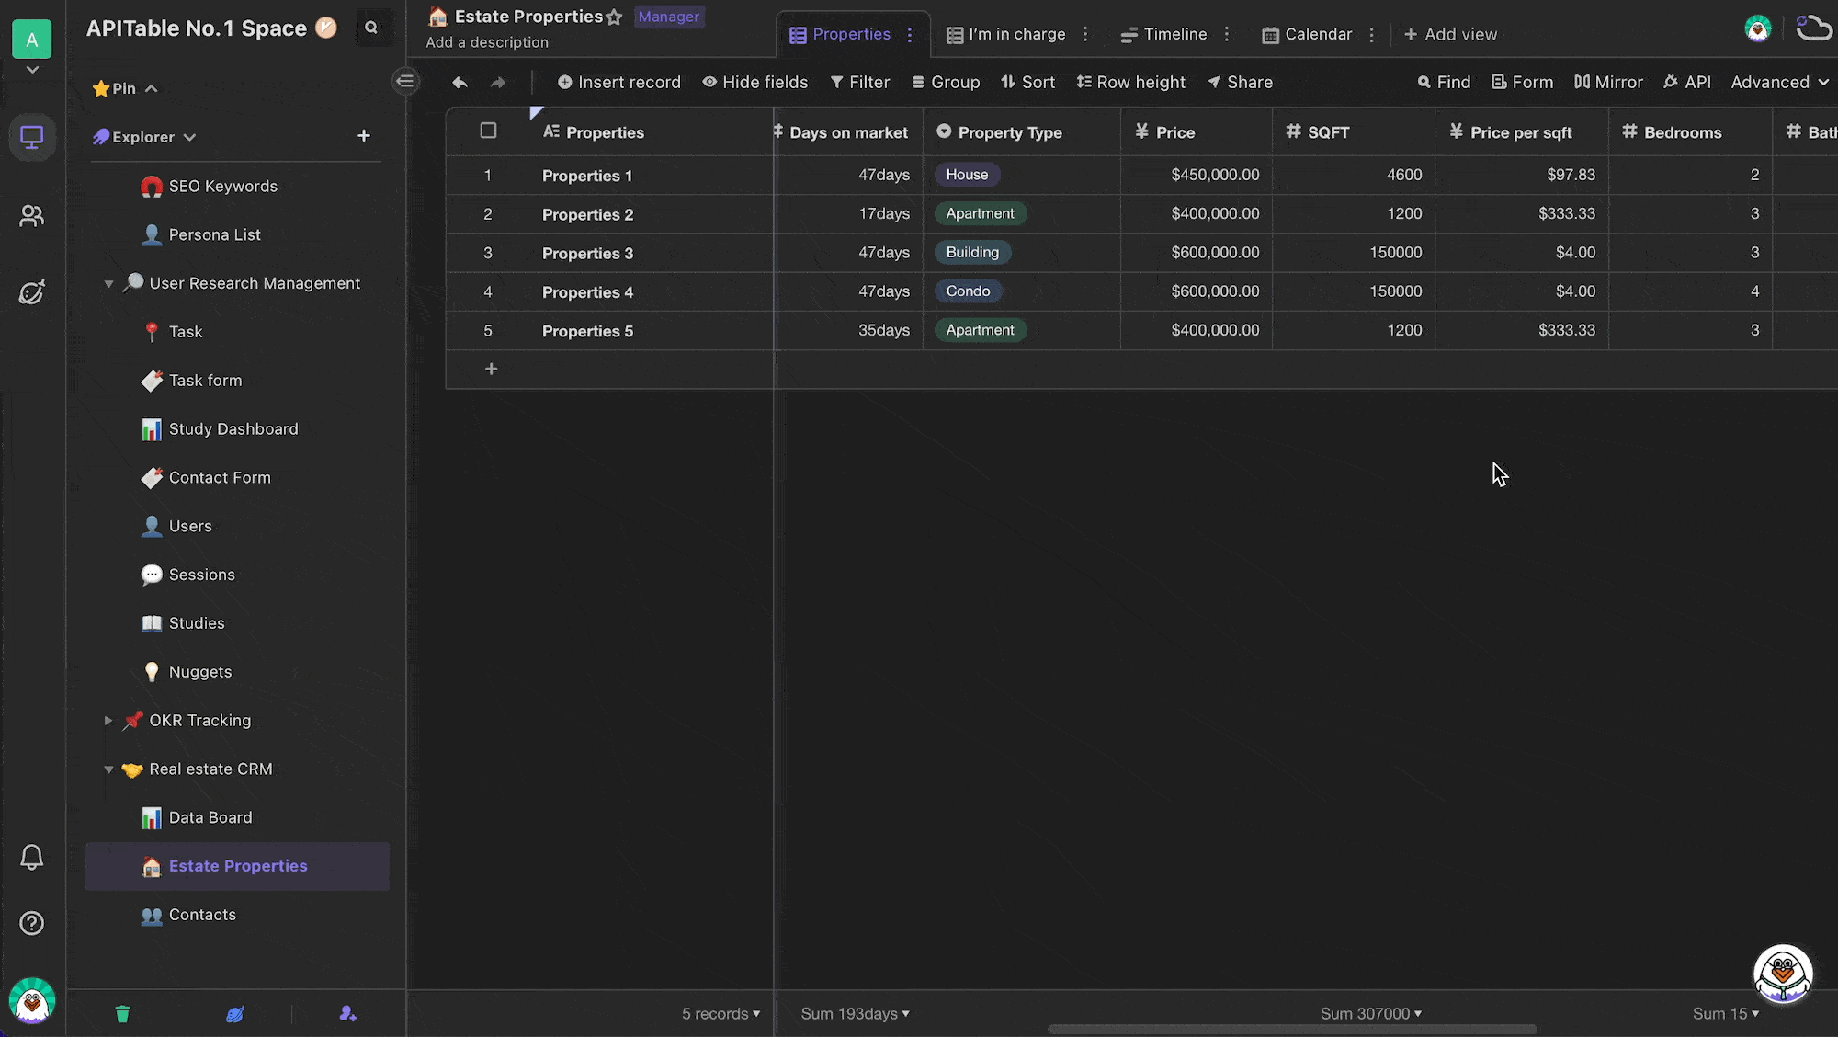The width and height of the screenshot is (1838, 1037).
Task: Switch to the Timeline view tab
Action: pos(1163,34)
